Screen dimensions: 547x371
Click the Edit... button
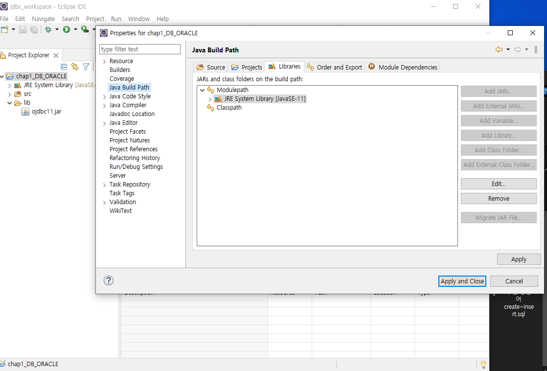pos(499,184)
